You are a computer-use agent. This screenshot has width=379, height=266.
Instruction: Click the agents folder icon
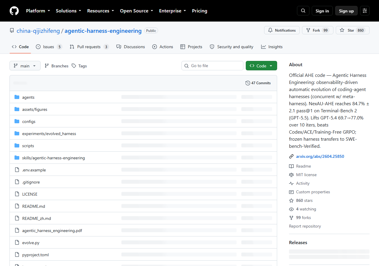click(17, 97)
